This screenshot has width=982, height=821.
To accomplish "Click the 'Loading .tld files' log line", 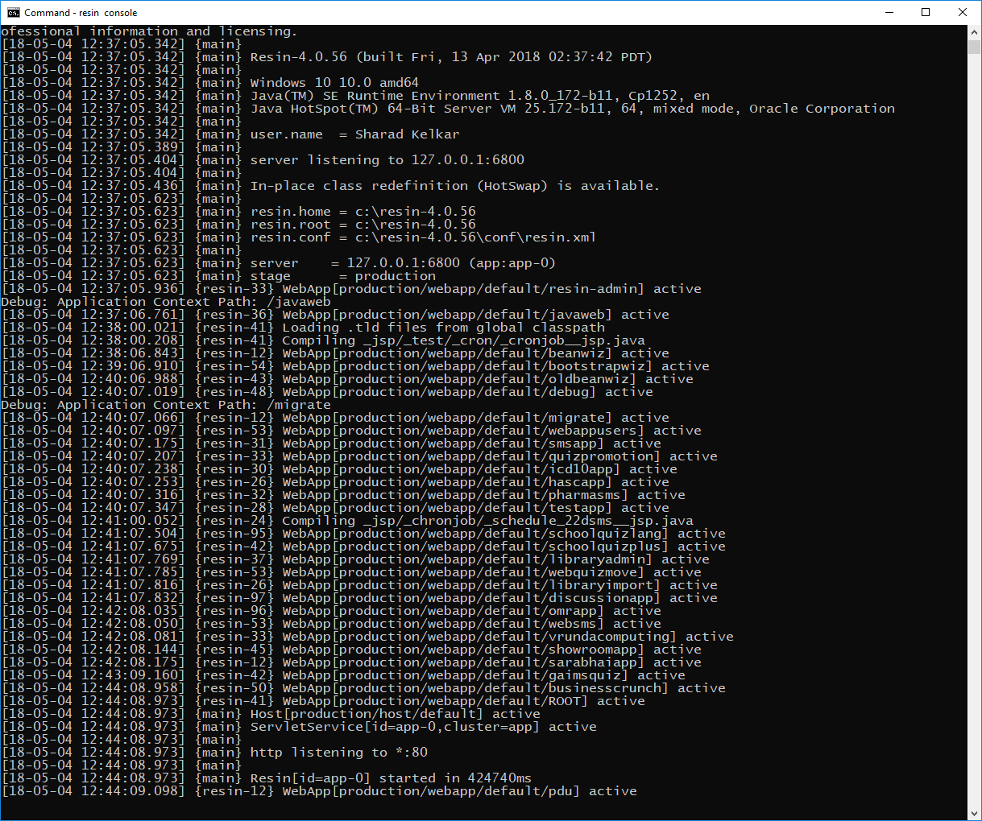I will 443,328.
